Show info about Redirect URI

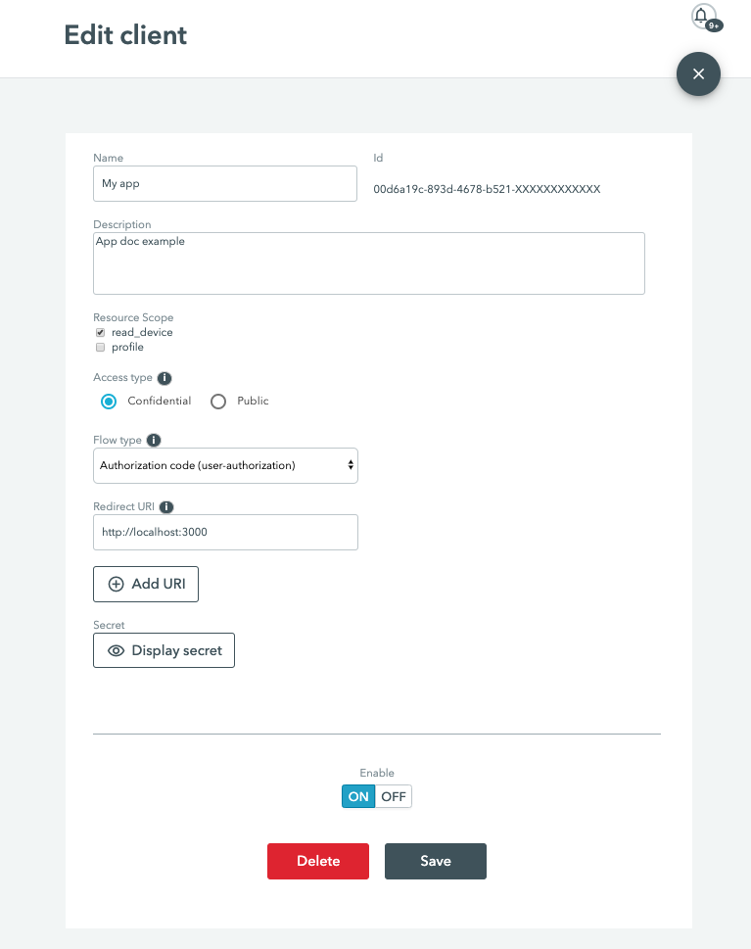point(166,507)
